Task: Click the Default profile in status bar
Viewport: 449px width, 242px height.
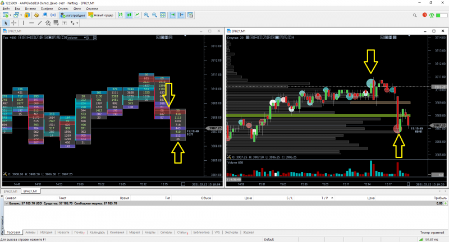Action: click(269, 239)
